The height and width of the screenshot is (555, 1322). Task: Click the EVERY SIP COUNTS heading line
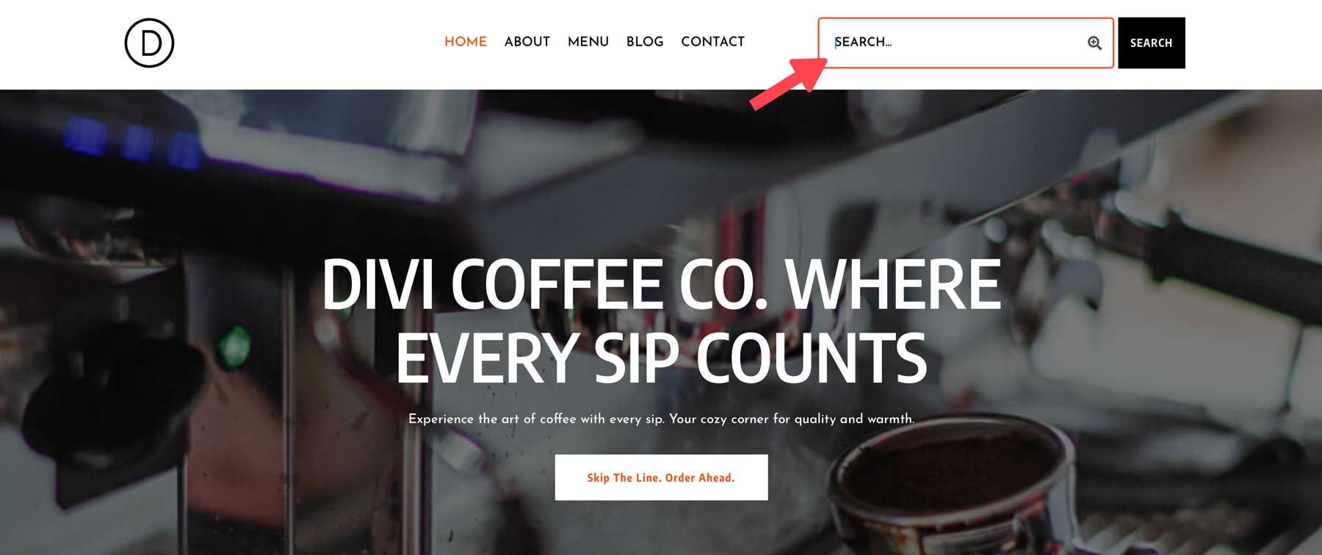[x=661, y=358]
